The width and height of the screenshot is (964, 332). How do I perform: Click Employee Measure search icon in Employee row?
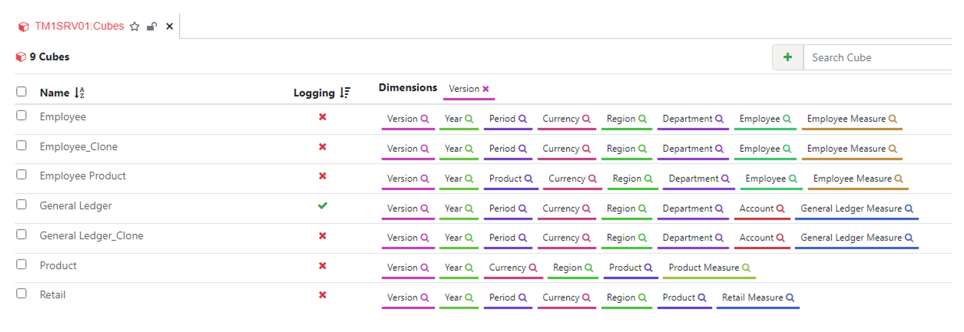point(892,118)
